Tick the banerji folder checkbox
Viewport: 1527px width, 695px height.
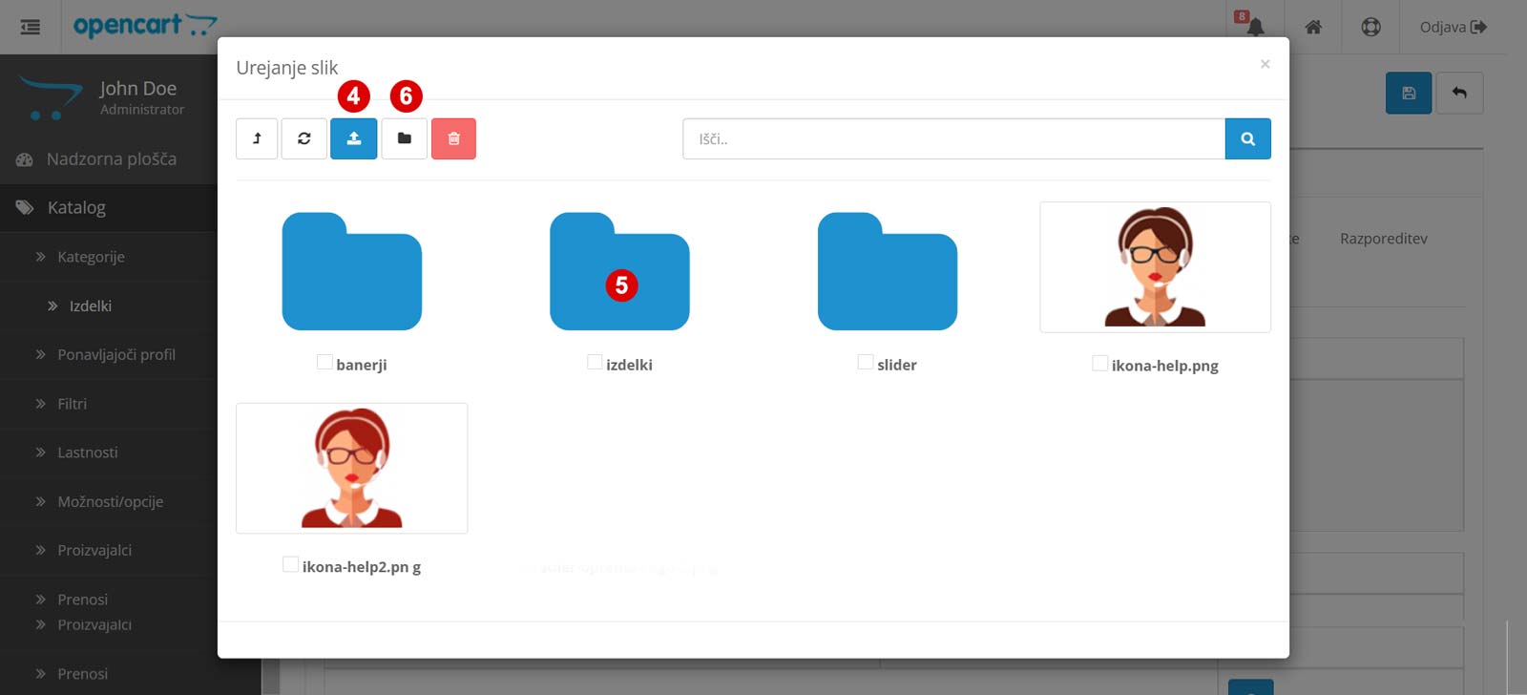click(324, 363)
